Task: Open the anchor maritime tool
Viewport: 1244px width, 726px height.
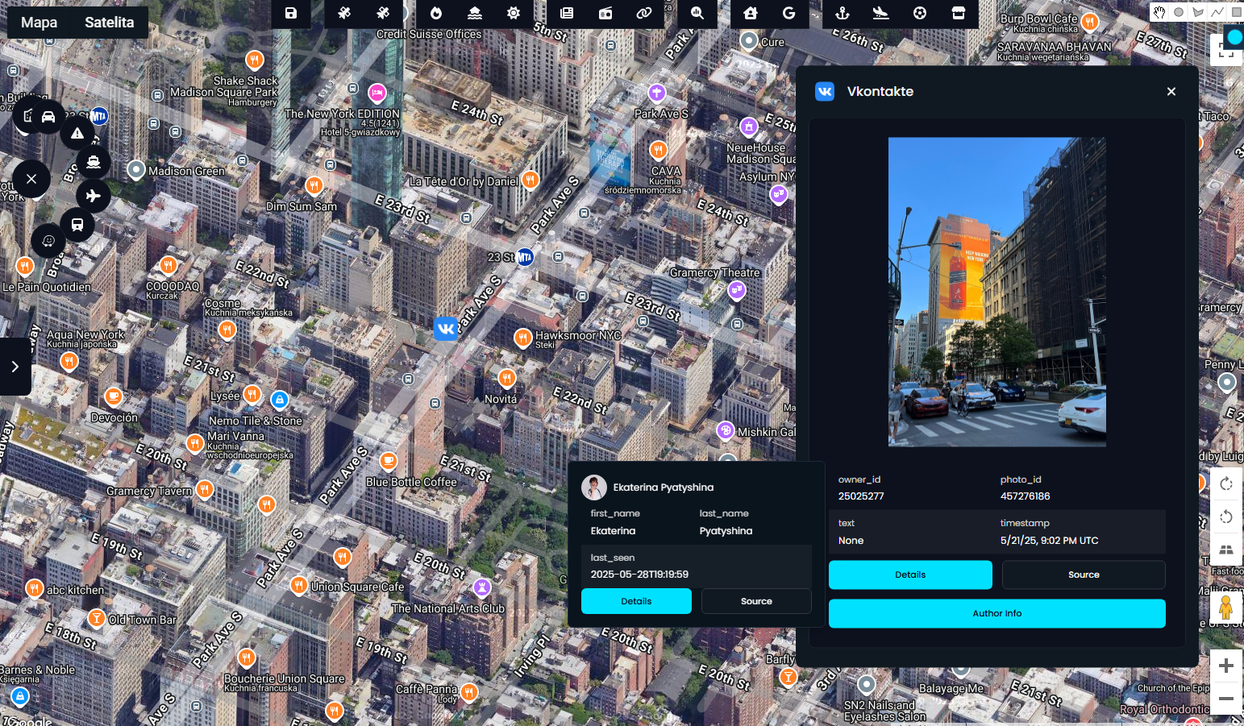Action: [x=843, y=13]
